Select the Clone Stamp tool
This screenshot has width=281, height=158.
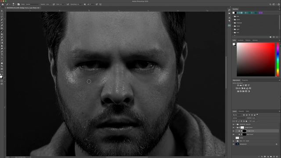[x=2, y=34]
